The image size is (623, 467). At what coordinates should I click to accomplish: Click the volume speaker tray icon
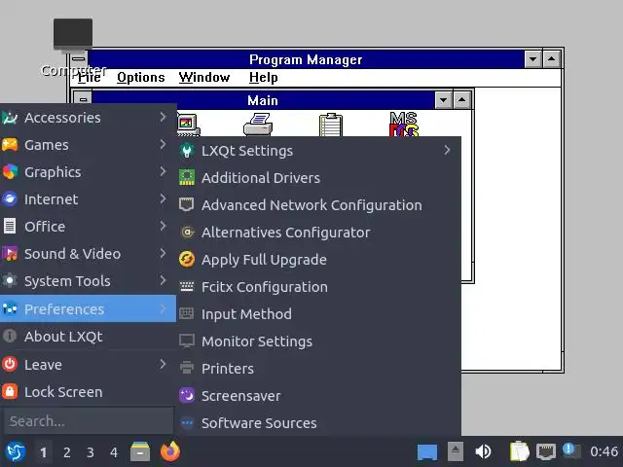483,451
